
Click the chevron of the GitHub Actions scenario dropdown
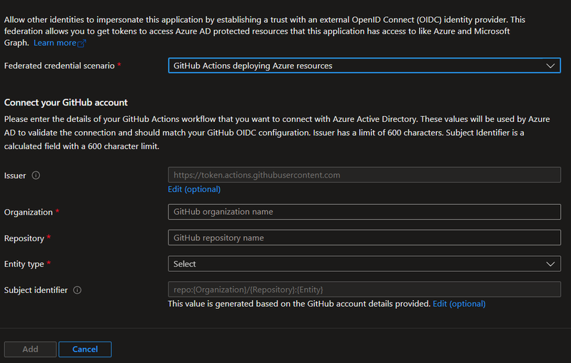point(550,66)
